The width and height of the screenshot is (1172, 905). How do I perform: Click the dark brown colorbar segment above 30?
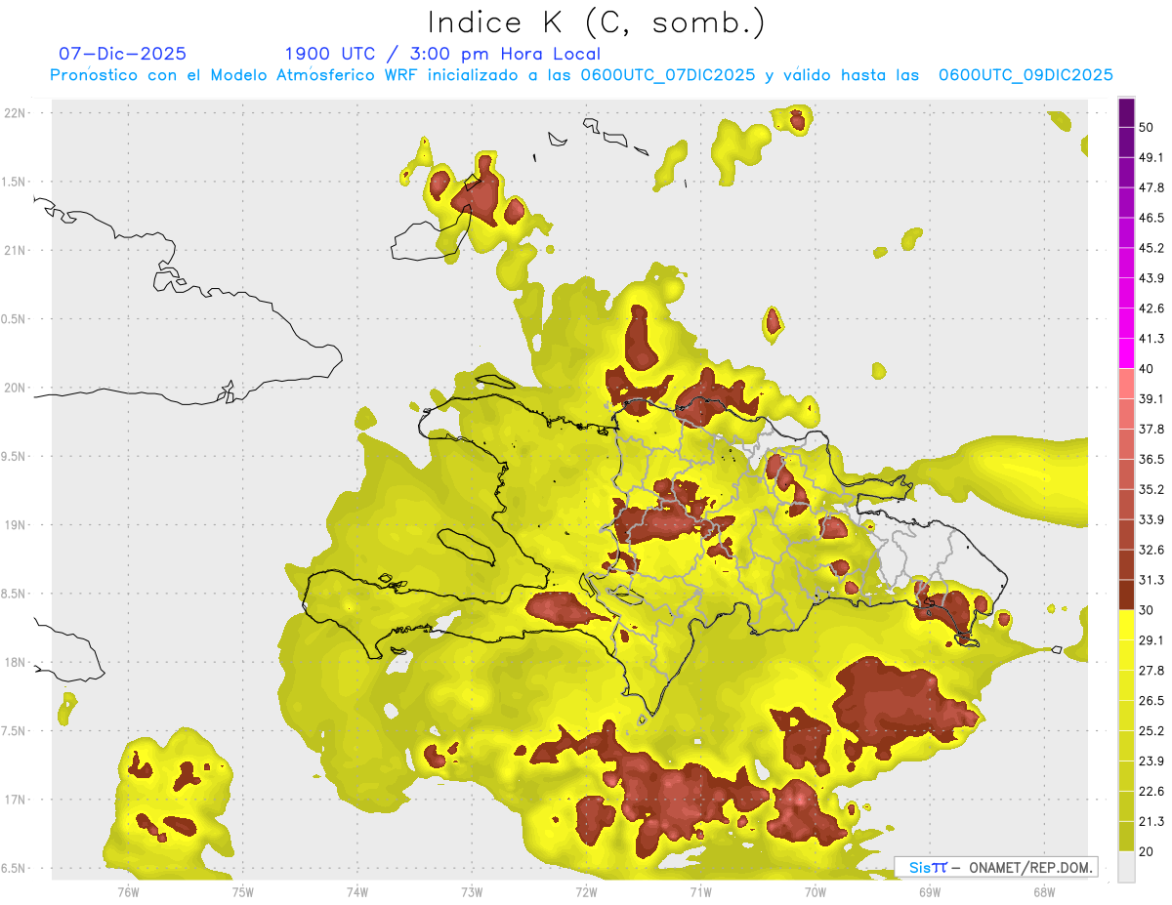click(x=1127, y=595)
